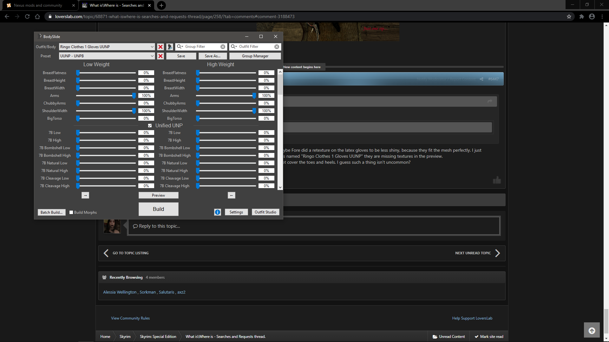Open Batch Build dialog
Viewport: 609px width, 342px height.
pyautogui.click(x=51, y=212)
